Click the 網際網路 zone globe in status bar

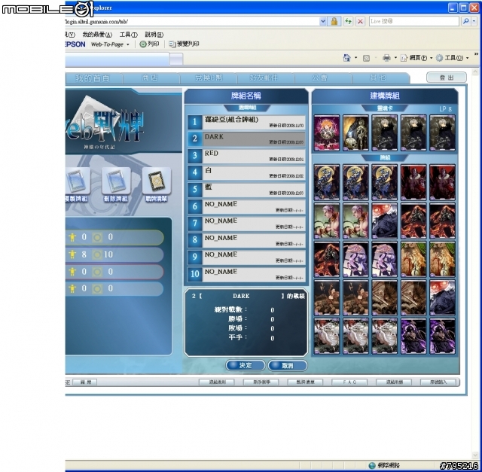[371, 465]
